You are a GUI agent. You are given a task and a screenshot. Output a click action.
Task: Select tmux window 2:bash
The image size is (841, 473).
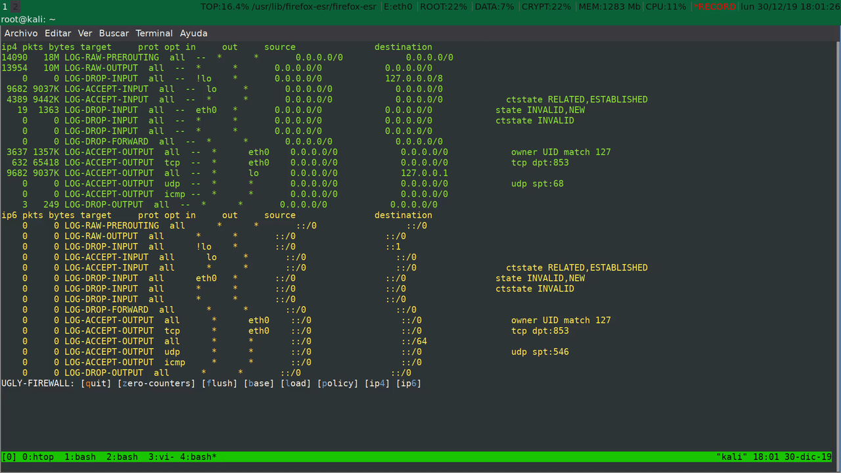[122, 457]
